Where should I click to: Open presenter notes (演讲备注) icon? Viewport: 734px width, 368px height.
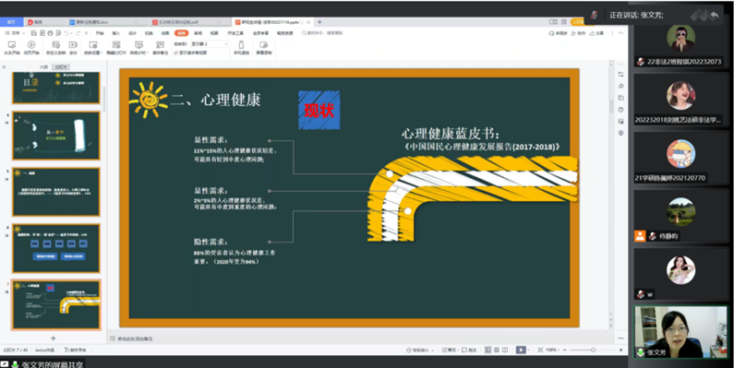[x=160, y=45]
